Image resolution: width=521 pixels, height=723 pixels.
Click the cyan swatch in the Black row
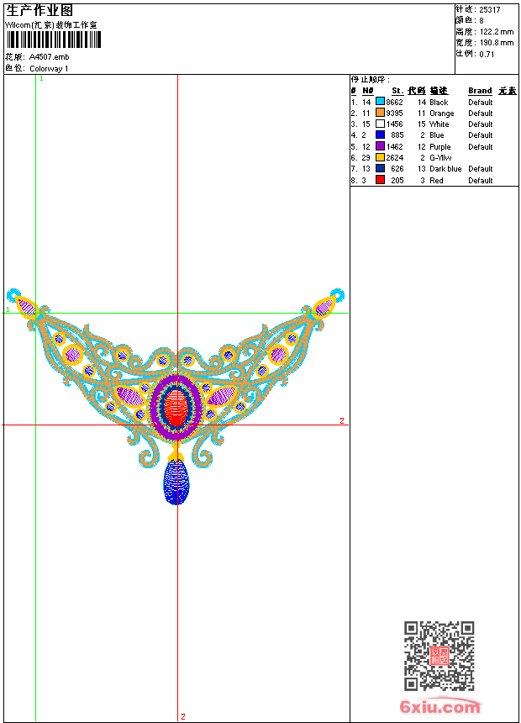coord(380,101)
